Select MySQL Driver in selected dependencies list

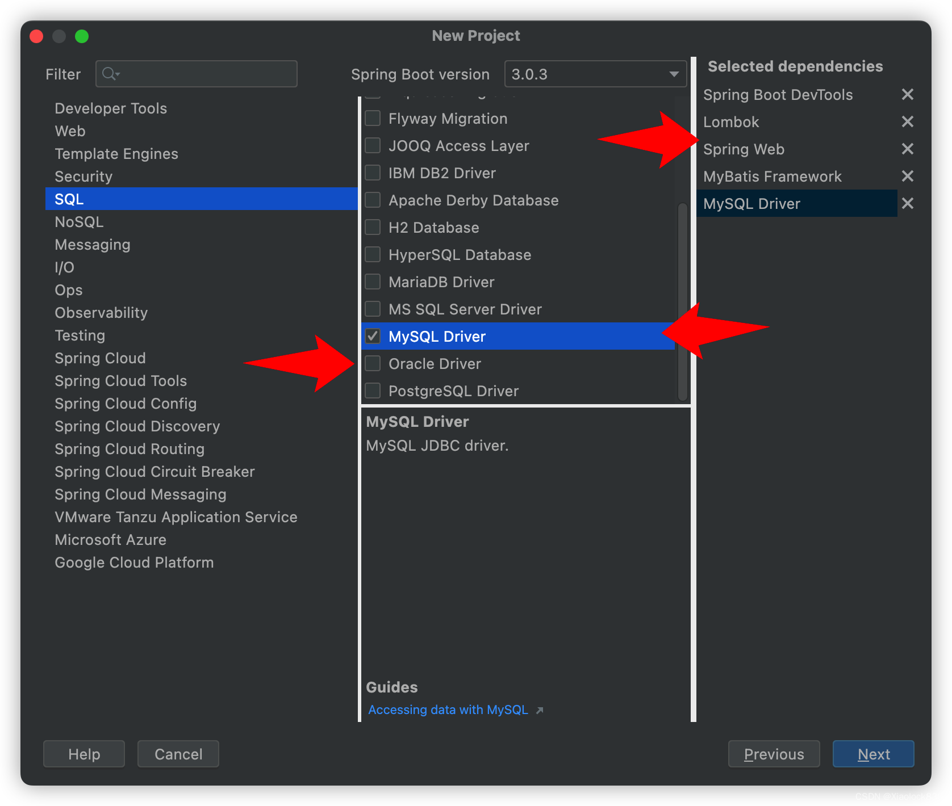tap(797, 203)
